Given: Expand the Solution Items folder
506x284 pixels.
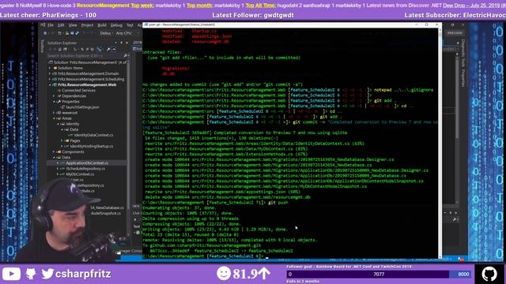Looking at the screenshot, I should click(x=50, y=68).
